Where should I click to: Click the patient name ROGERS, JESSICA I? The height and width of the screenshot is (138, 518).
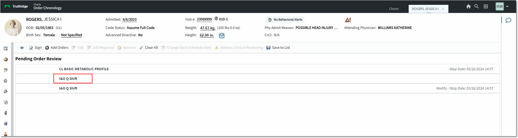[x=44, y=19]
